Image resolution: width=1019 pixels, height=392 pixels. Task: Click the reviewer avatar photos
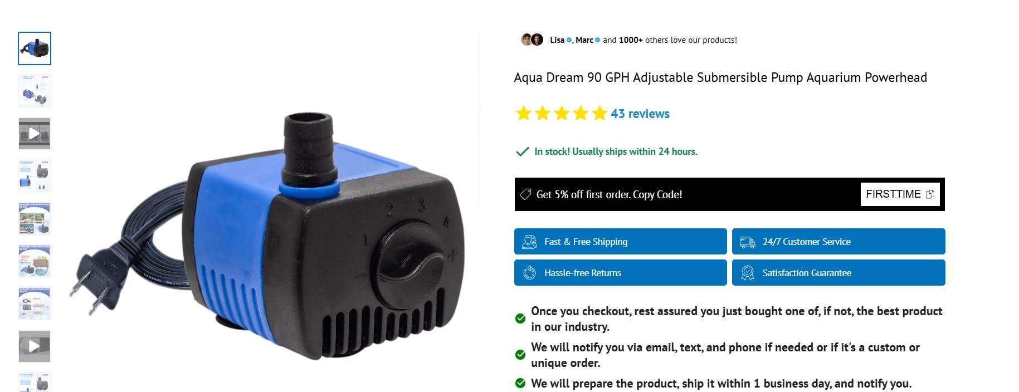click(x=532, y=40)
